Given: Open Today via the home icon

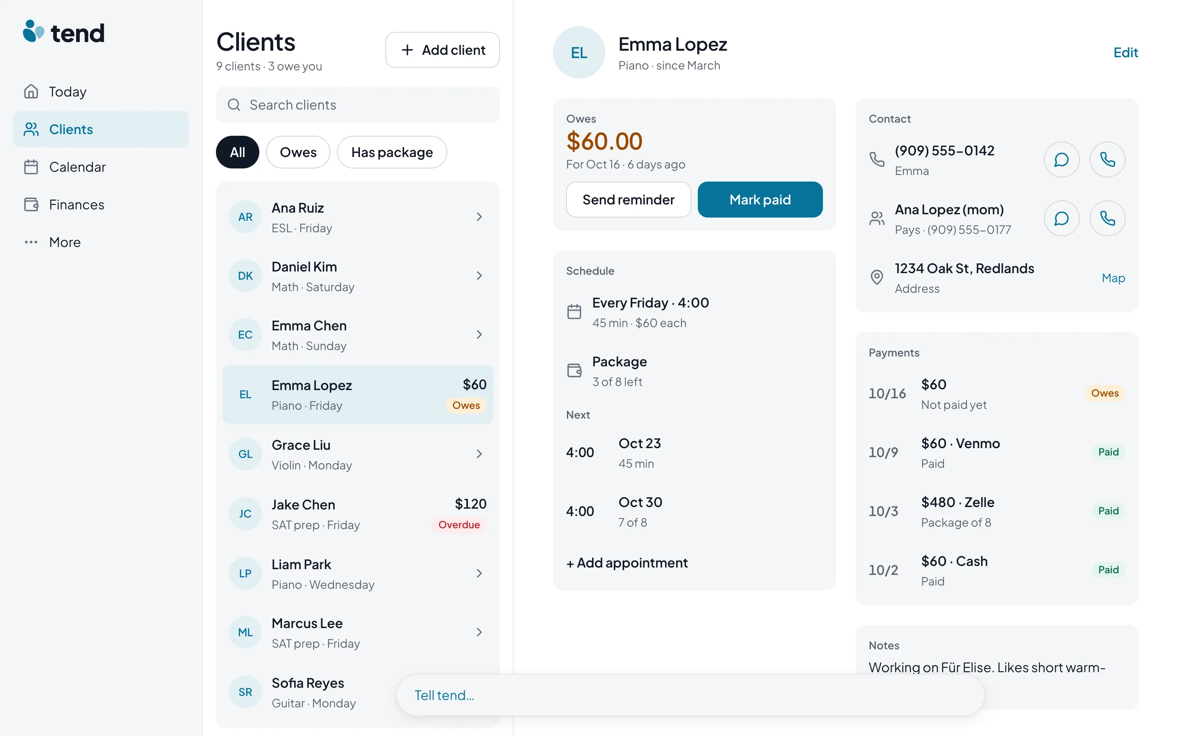Looking at the screenshot, I should tap(31, 92).
